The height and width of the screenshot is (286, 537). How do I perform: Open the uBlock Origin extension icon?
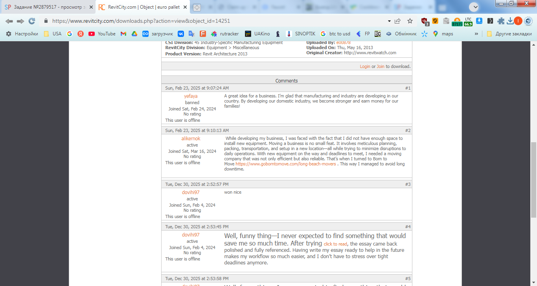coord(425,22)
